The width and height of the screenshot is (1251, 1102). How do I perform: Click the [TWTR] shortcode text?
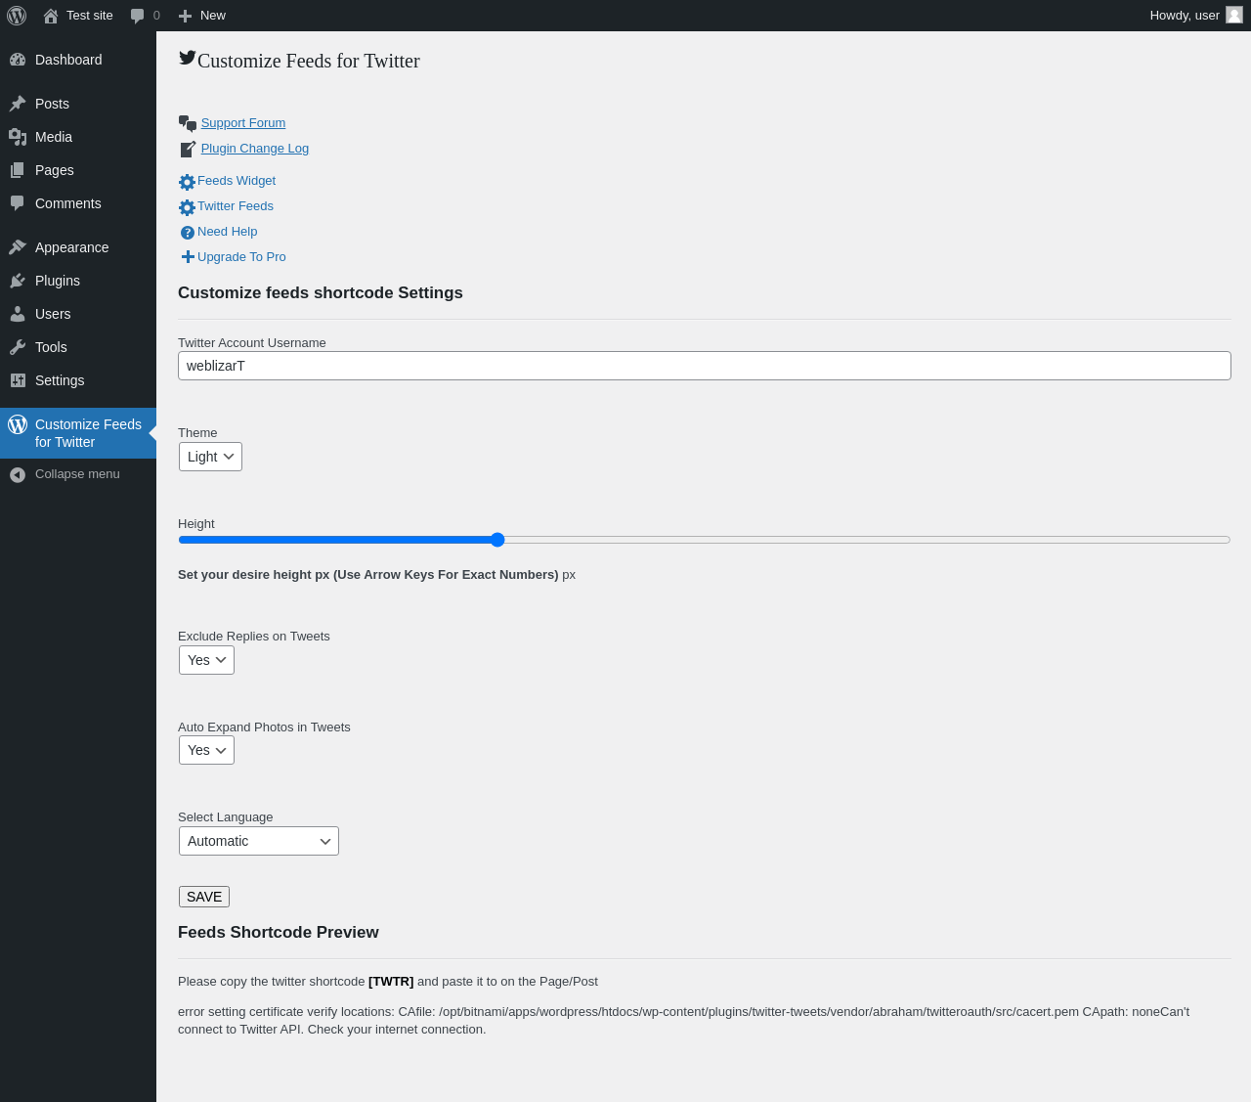point(391,982)
